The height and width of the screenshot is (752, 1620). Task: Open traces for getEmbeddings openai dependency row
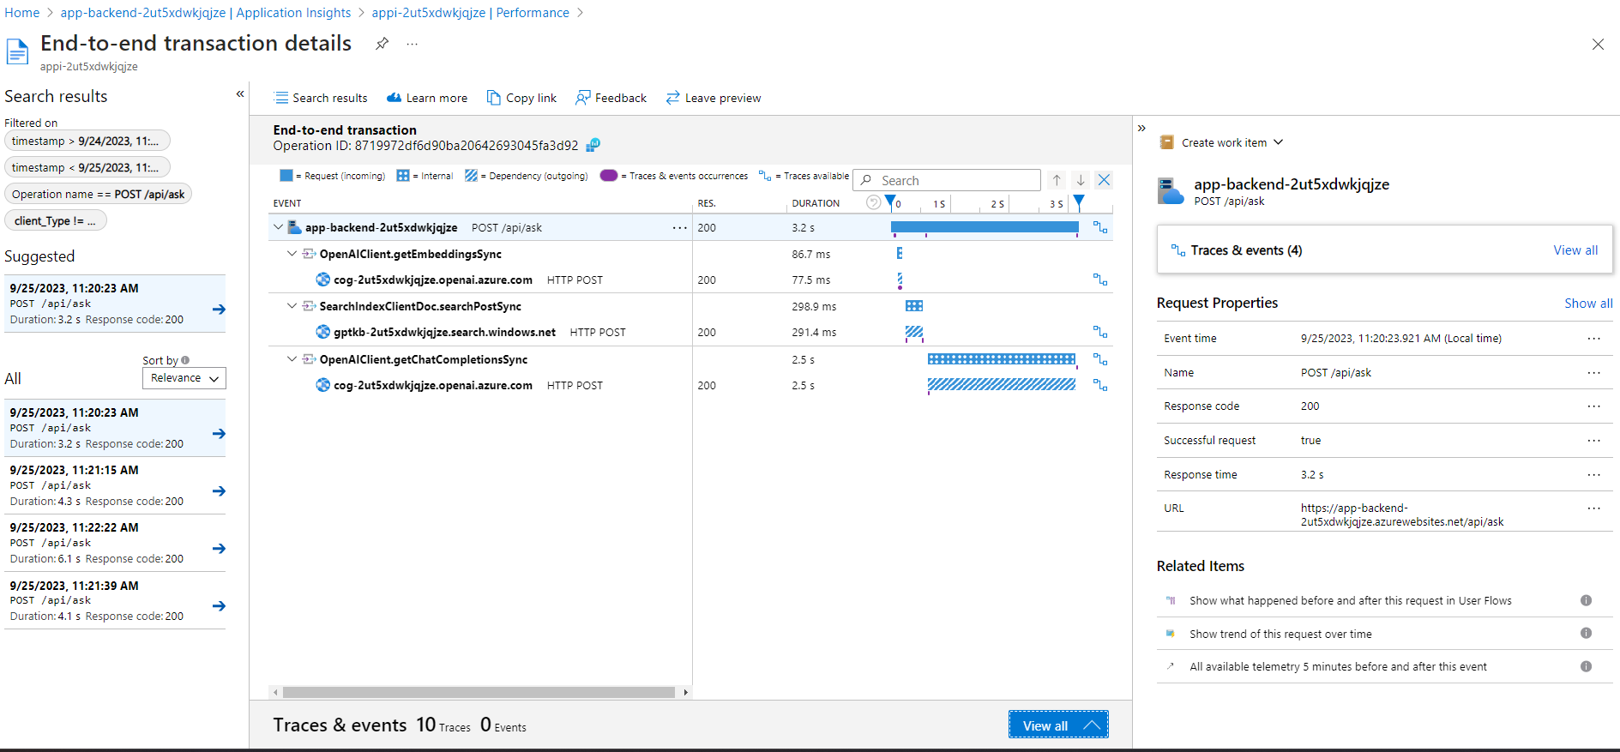pyautogui.click(x=1100, y=280)
